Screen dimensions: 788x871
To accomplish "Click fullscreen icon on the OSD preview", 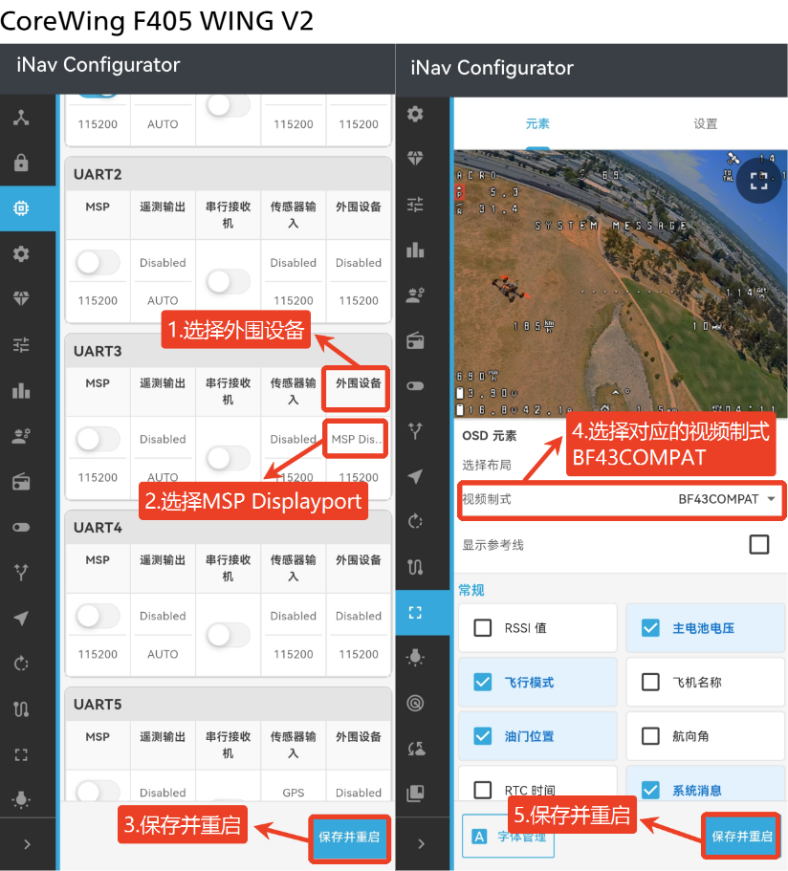I will tap(758, 182).
